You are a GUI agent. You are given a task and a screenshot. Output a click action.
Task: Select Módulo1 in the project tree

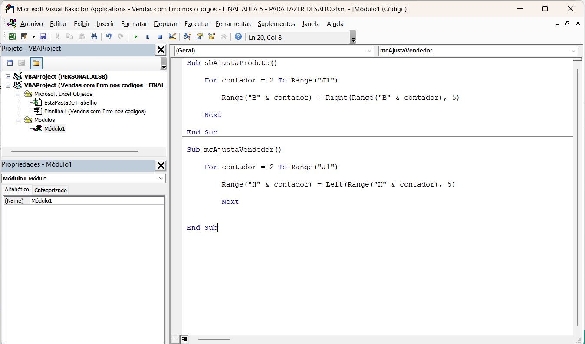click(55, 128)
